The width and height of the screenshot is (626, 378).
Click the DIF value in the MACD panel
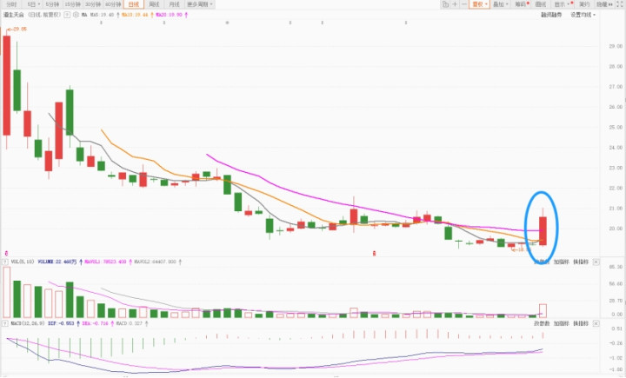[x=61, y=323]
